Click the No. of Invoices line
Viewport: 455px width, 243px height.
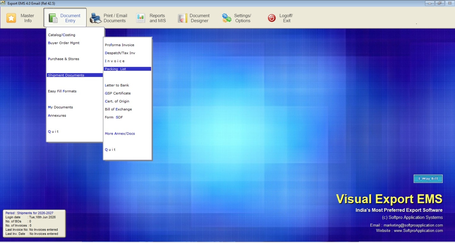[18, 226]
